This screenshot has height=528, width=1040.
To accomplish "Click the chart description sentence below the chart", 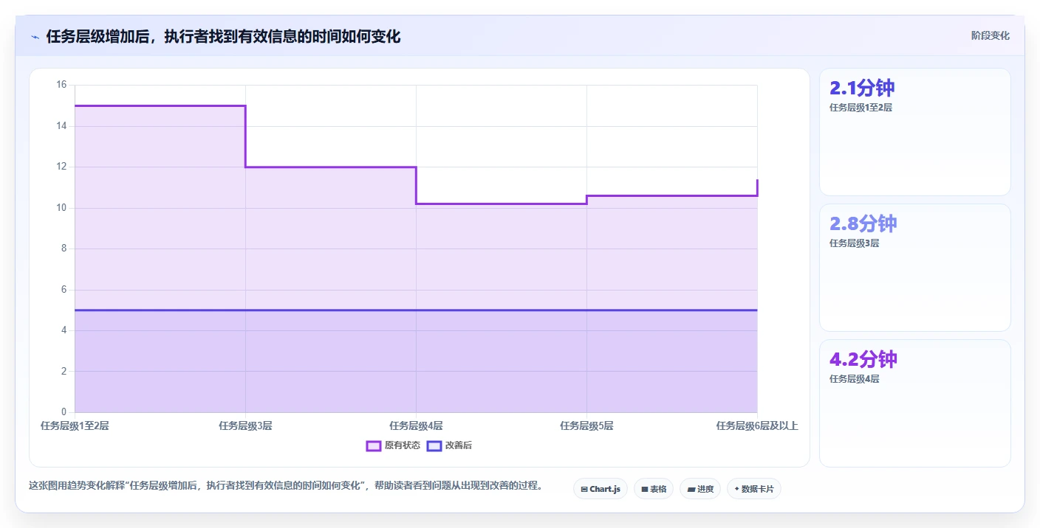I will tap(286, 485).
